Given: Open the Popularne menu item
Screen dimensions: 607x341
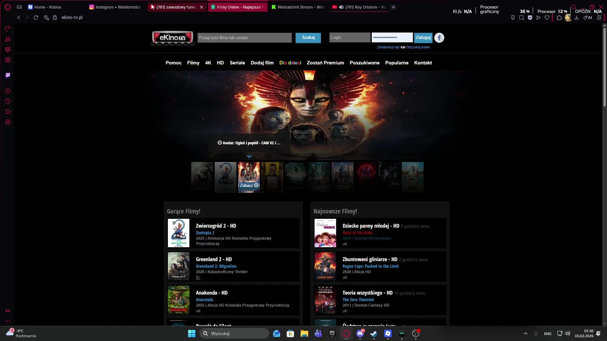Looking at the screenshot, I should pyautogui.click(x=397, y=63).
